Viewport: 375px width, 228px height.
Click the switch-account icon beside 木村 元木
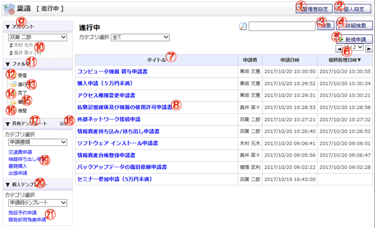tap(11, 45)
